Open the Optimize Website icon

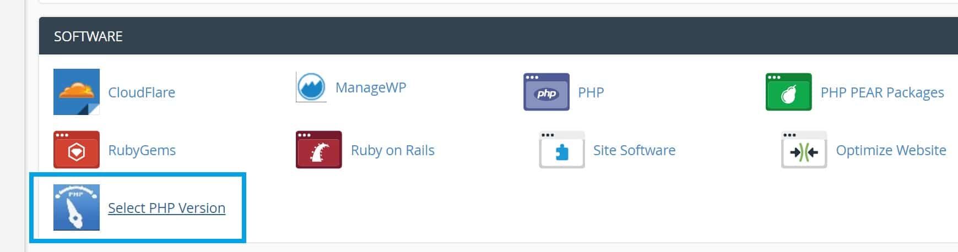[804, 150]
